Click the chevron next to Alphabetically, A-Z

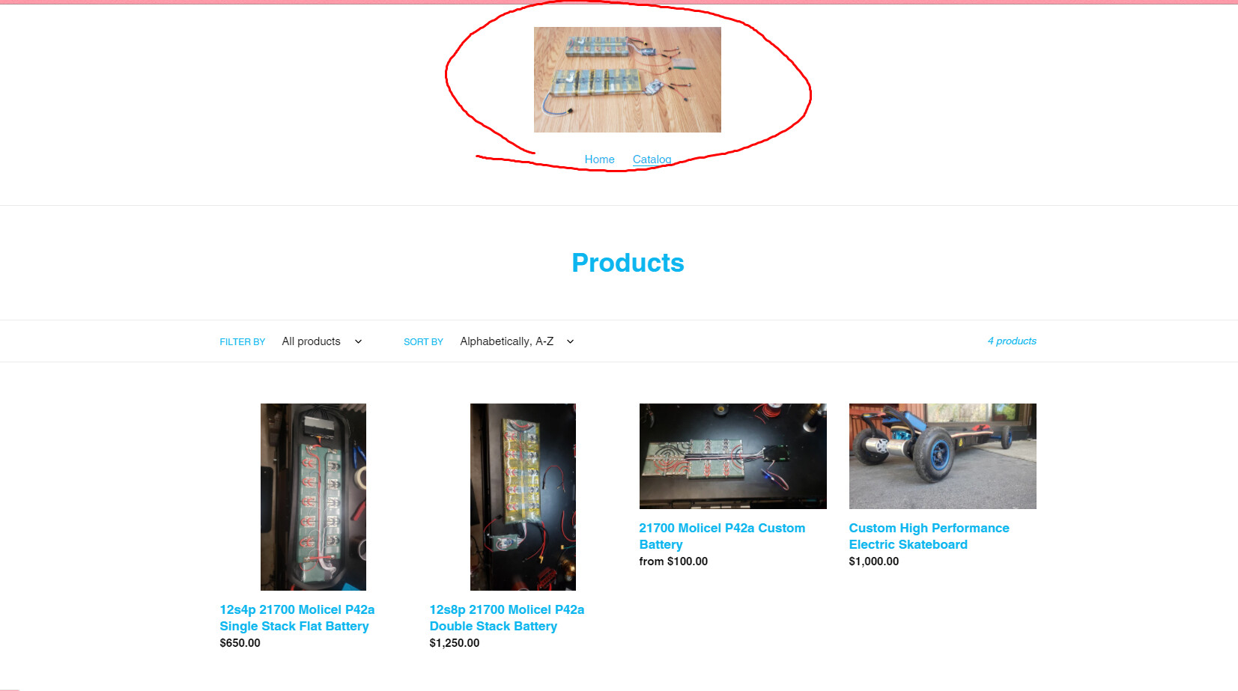coord(570,341)
